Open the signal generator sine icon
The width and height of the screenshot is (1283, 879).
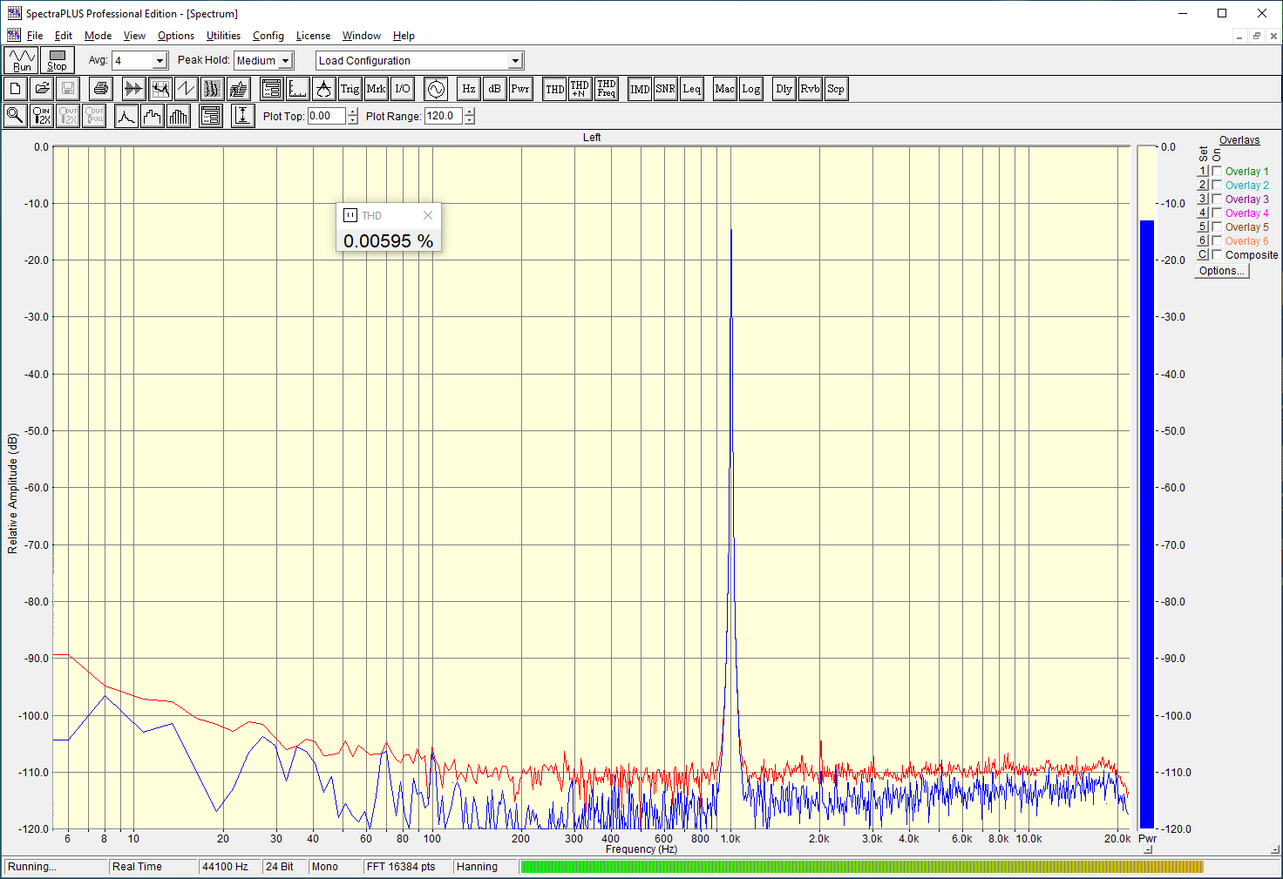coord(436,89)
